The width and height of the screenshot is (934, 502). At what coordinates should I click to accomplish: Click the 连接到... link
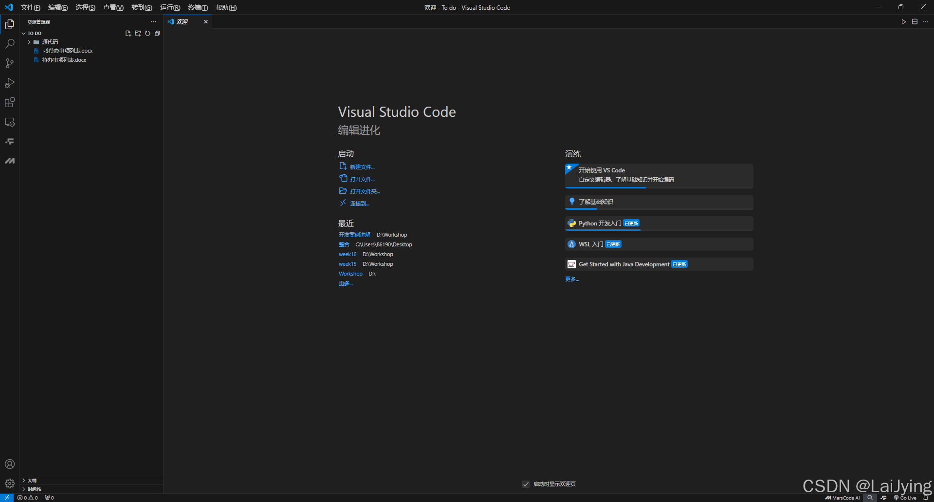pos(360,204)
